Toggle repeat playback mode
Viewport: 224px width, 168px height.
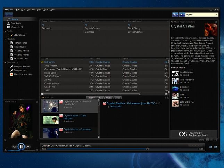click(x=216, y=147)
